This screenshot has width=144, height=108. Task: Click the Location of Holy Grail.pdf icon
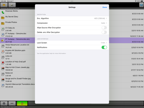[3, 63]
